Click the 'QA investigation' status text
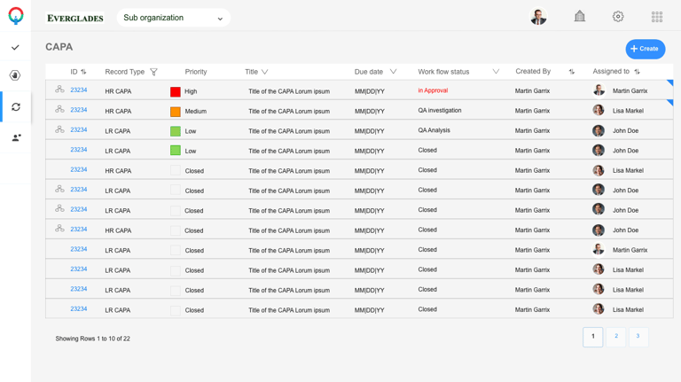This screenshot has height=382, width=681. coord(440,110)
